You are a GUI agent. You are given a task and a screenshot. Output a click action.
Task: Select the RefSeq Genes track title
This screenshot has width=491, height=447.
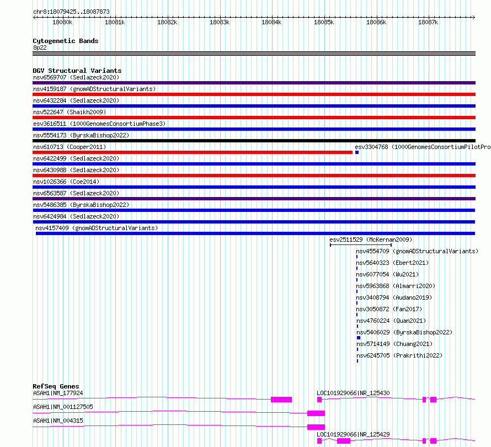tap(56, 386)
